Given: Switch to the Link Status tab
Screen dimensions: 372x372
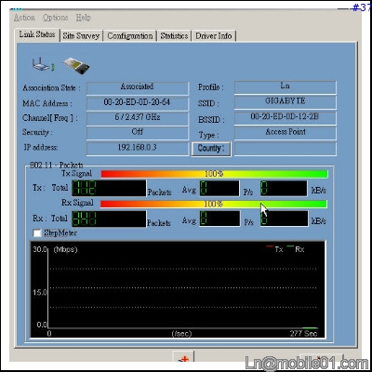Looking at the screenshot, I should [x=37, y=34].
